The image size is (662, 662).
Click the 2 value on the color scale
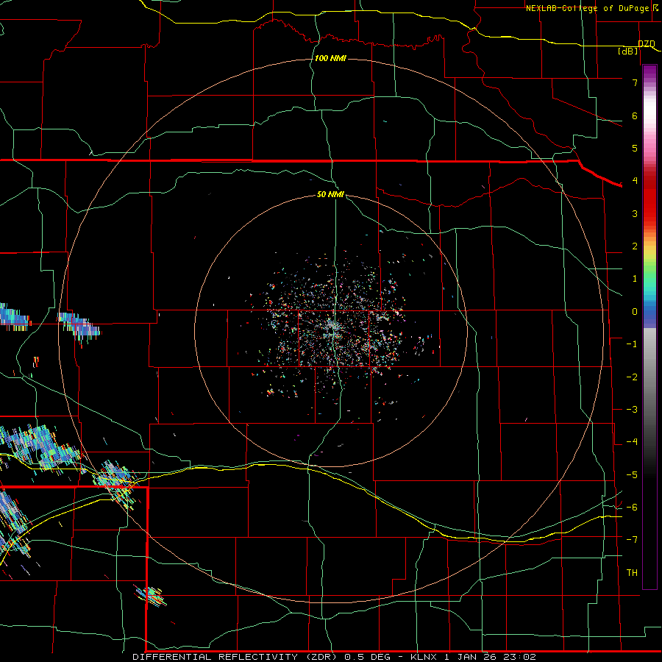point(635,246)
